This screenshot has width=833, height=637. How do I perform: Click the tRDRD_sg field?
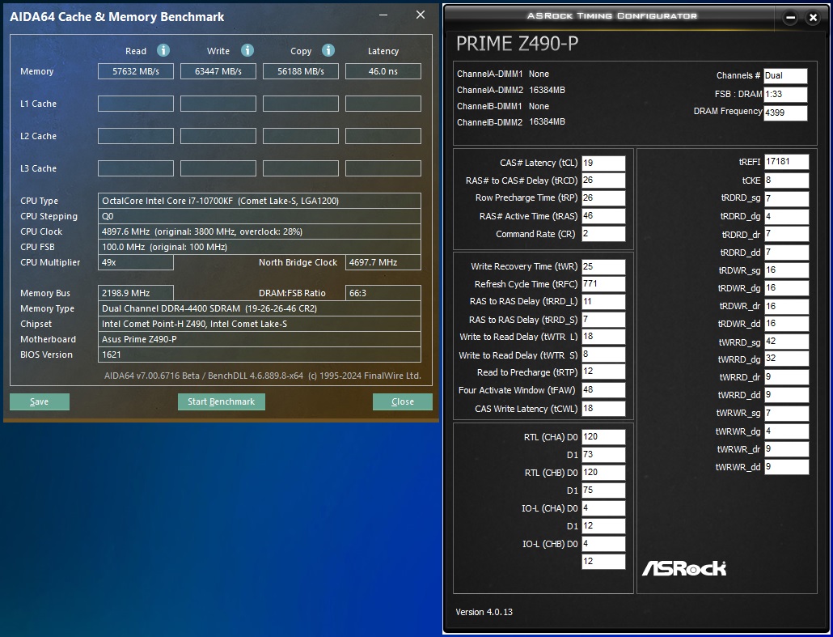coord(787,199)
